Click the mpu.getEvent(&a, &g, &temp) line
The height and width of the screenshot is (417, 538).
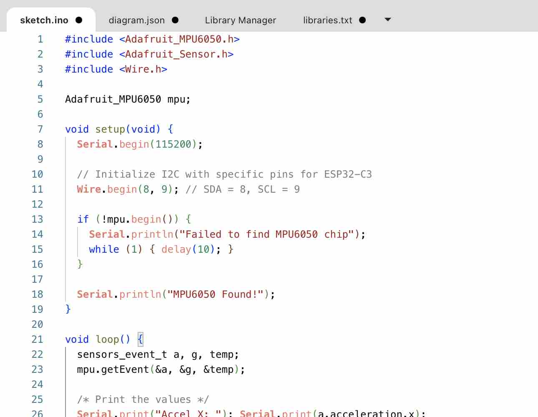[x=161, y=369]
